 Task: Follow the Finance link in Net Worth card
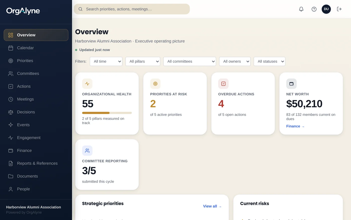point(295,126)
